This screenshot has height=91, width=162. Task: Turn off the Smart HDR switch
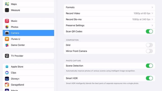click(149, 78)
